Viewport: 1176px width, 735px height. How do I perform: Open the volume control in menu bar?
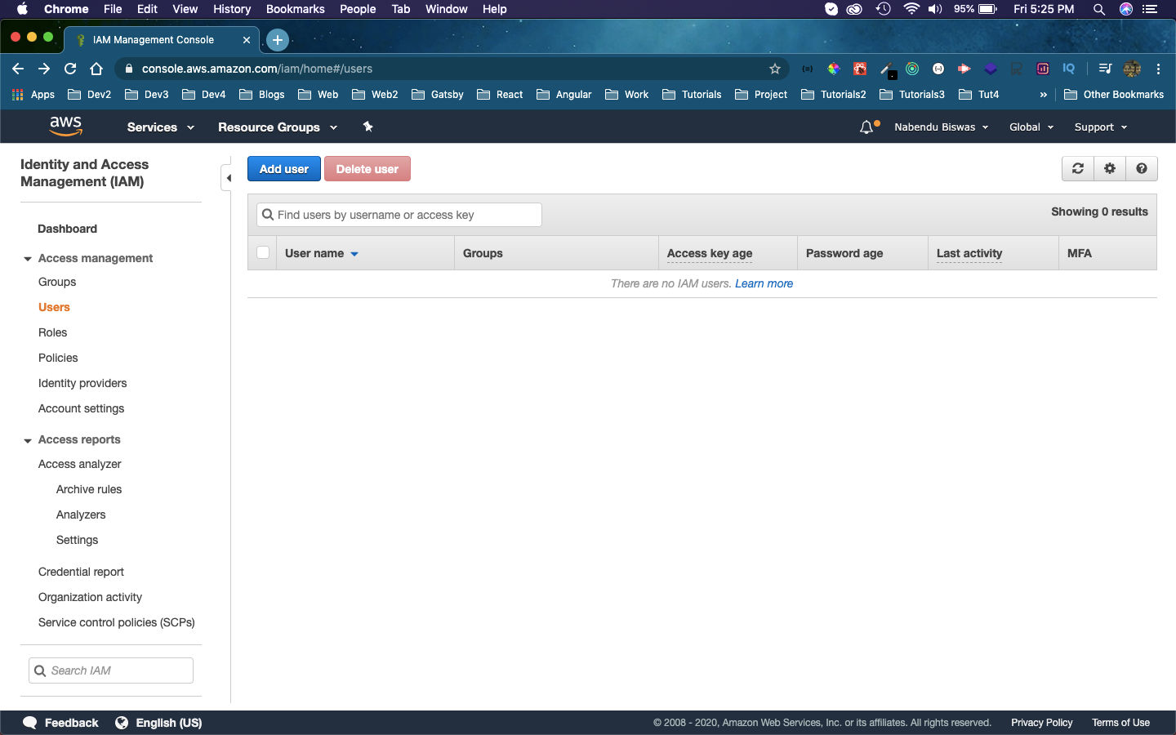[936, 9]
